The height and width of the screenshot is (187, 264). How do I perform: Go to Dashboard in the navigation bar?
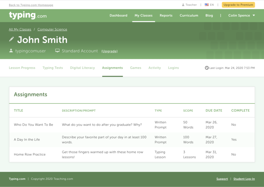coord(118,15)
